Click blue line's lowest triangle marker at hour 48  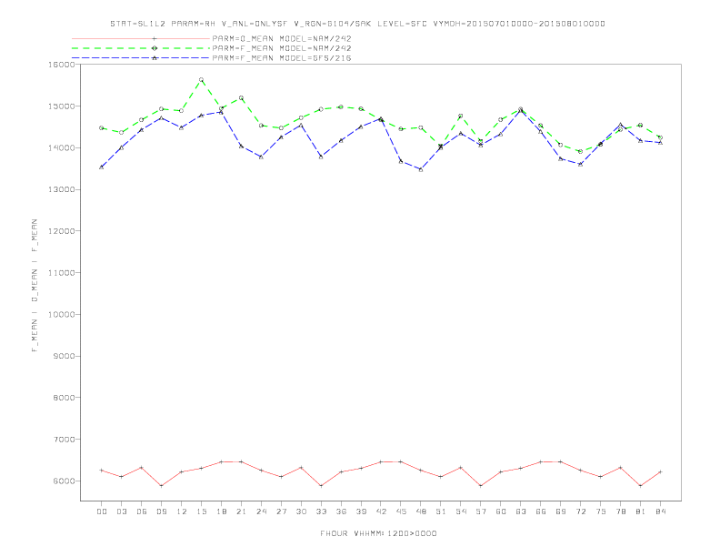pos(421,169)
